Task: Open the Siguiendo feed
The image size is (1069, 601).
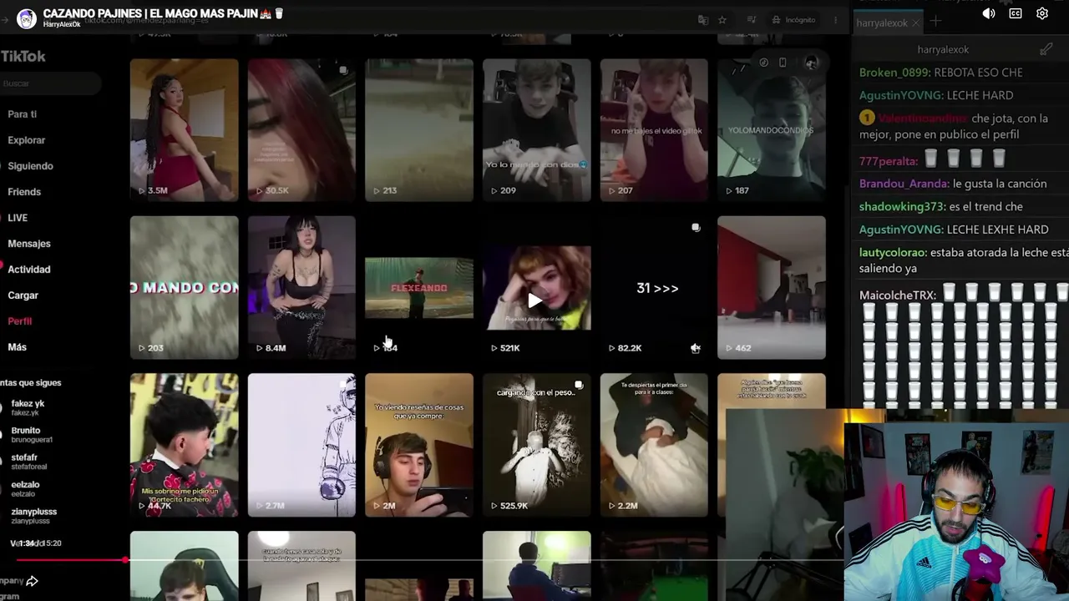Action: pos(30,166)
